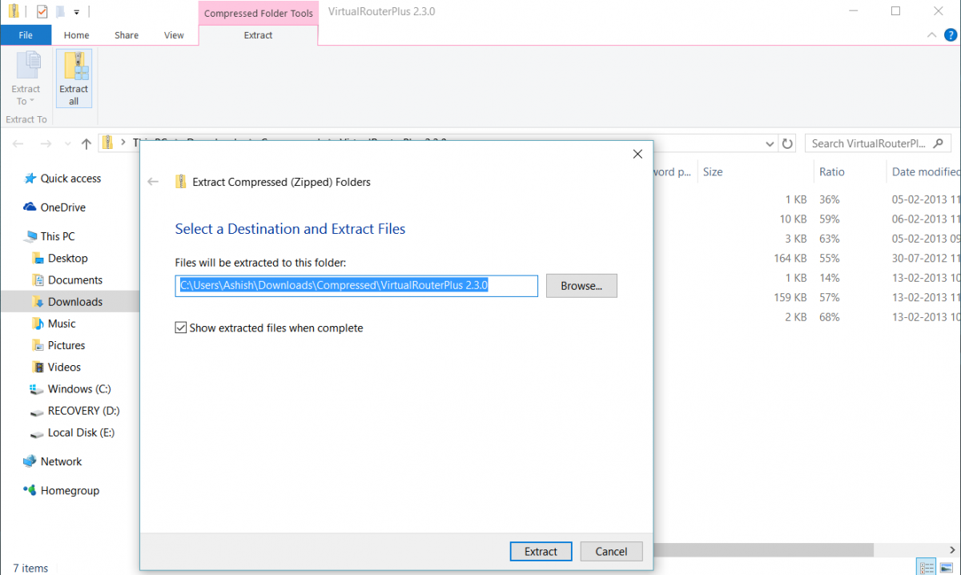Image resolution: width=961 pixels, height=575 pixels.
Task: Click the dialog's back arrow
Action: coord(154,182)
